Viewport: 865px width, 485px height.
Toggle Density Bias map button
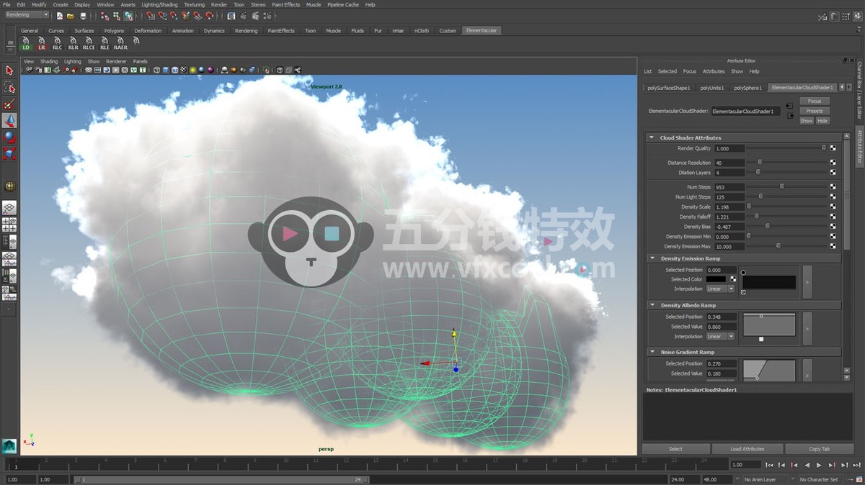833,227
